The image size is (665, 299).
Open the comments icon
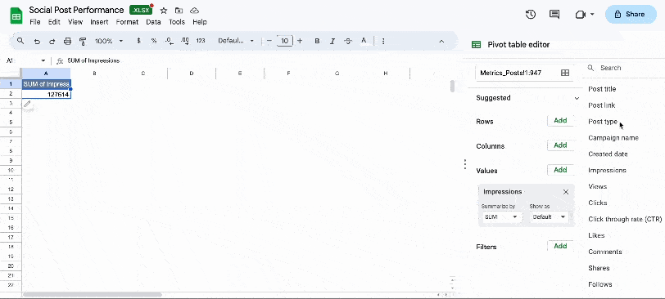click(x=554, y=15)
